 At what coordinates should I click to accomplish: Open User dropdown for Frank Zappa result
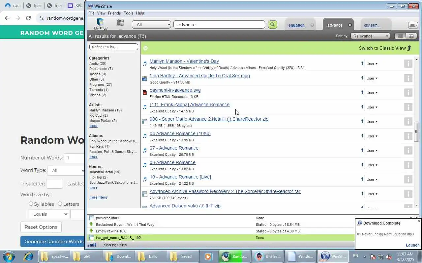(x=372, y=107)
